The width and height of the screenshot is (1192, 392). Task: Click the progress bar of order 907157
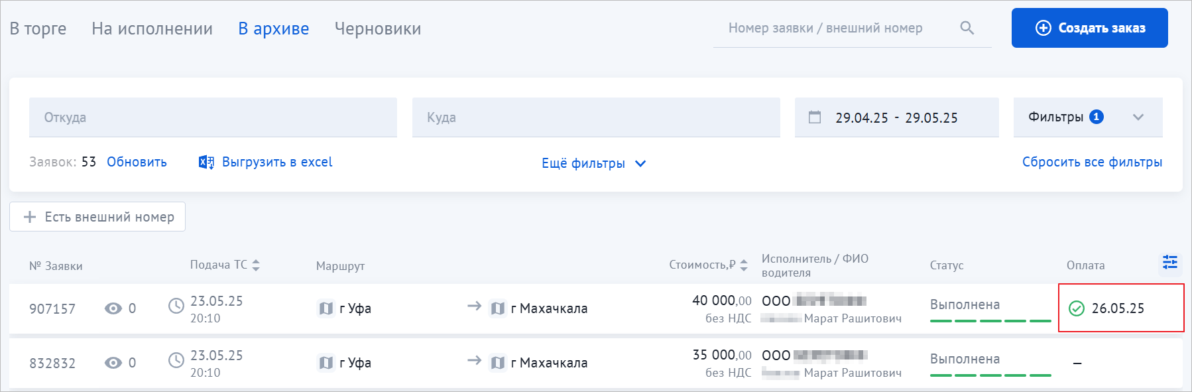pos(990,320)
